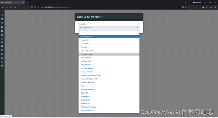The image size is (218, 118).
Task: Choose Cisco vIOS Switch template
Action: 109,54
